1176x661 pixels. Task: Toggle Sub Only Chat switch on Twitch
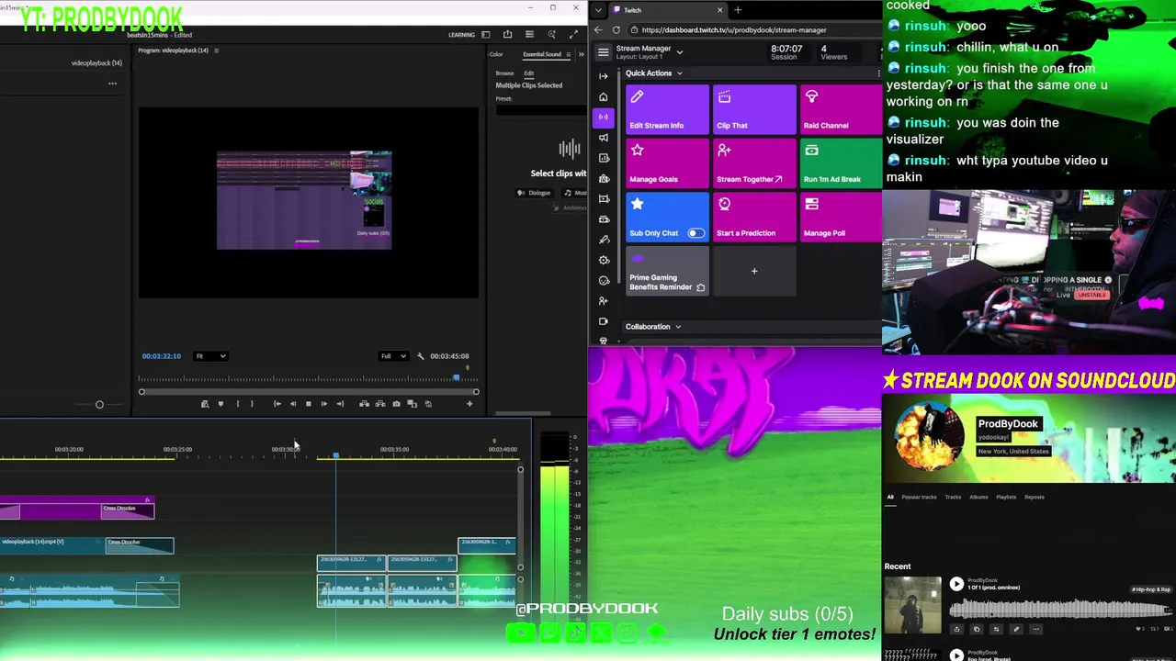pyautogui.click(x=695, y=233)
